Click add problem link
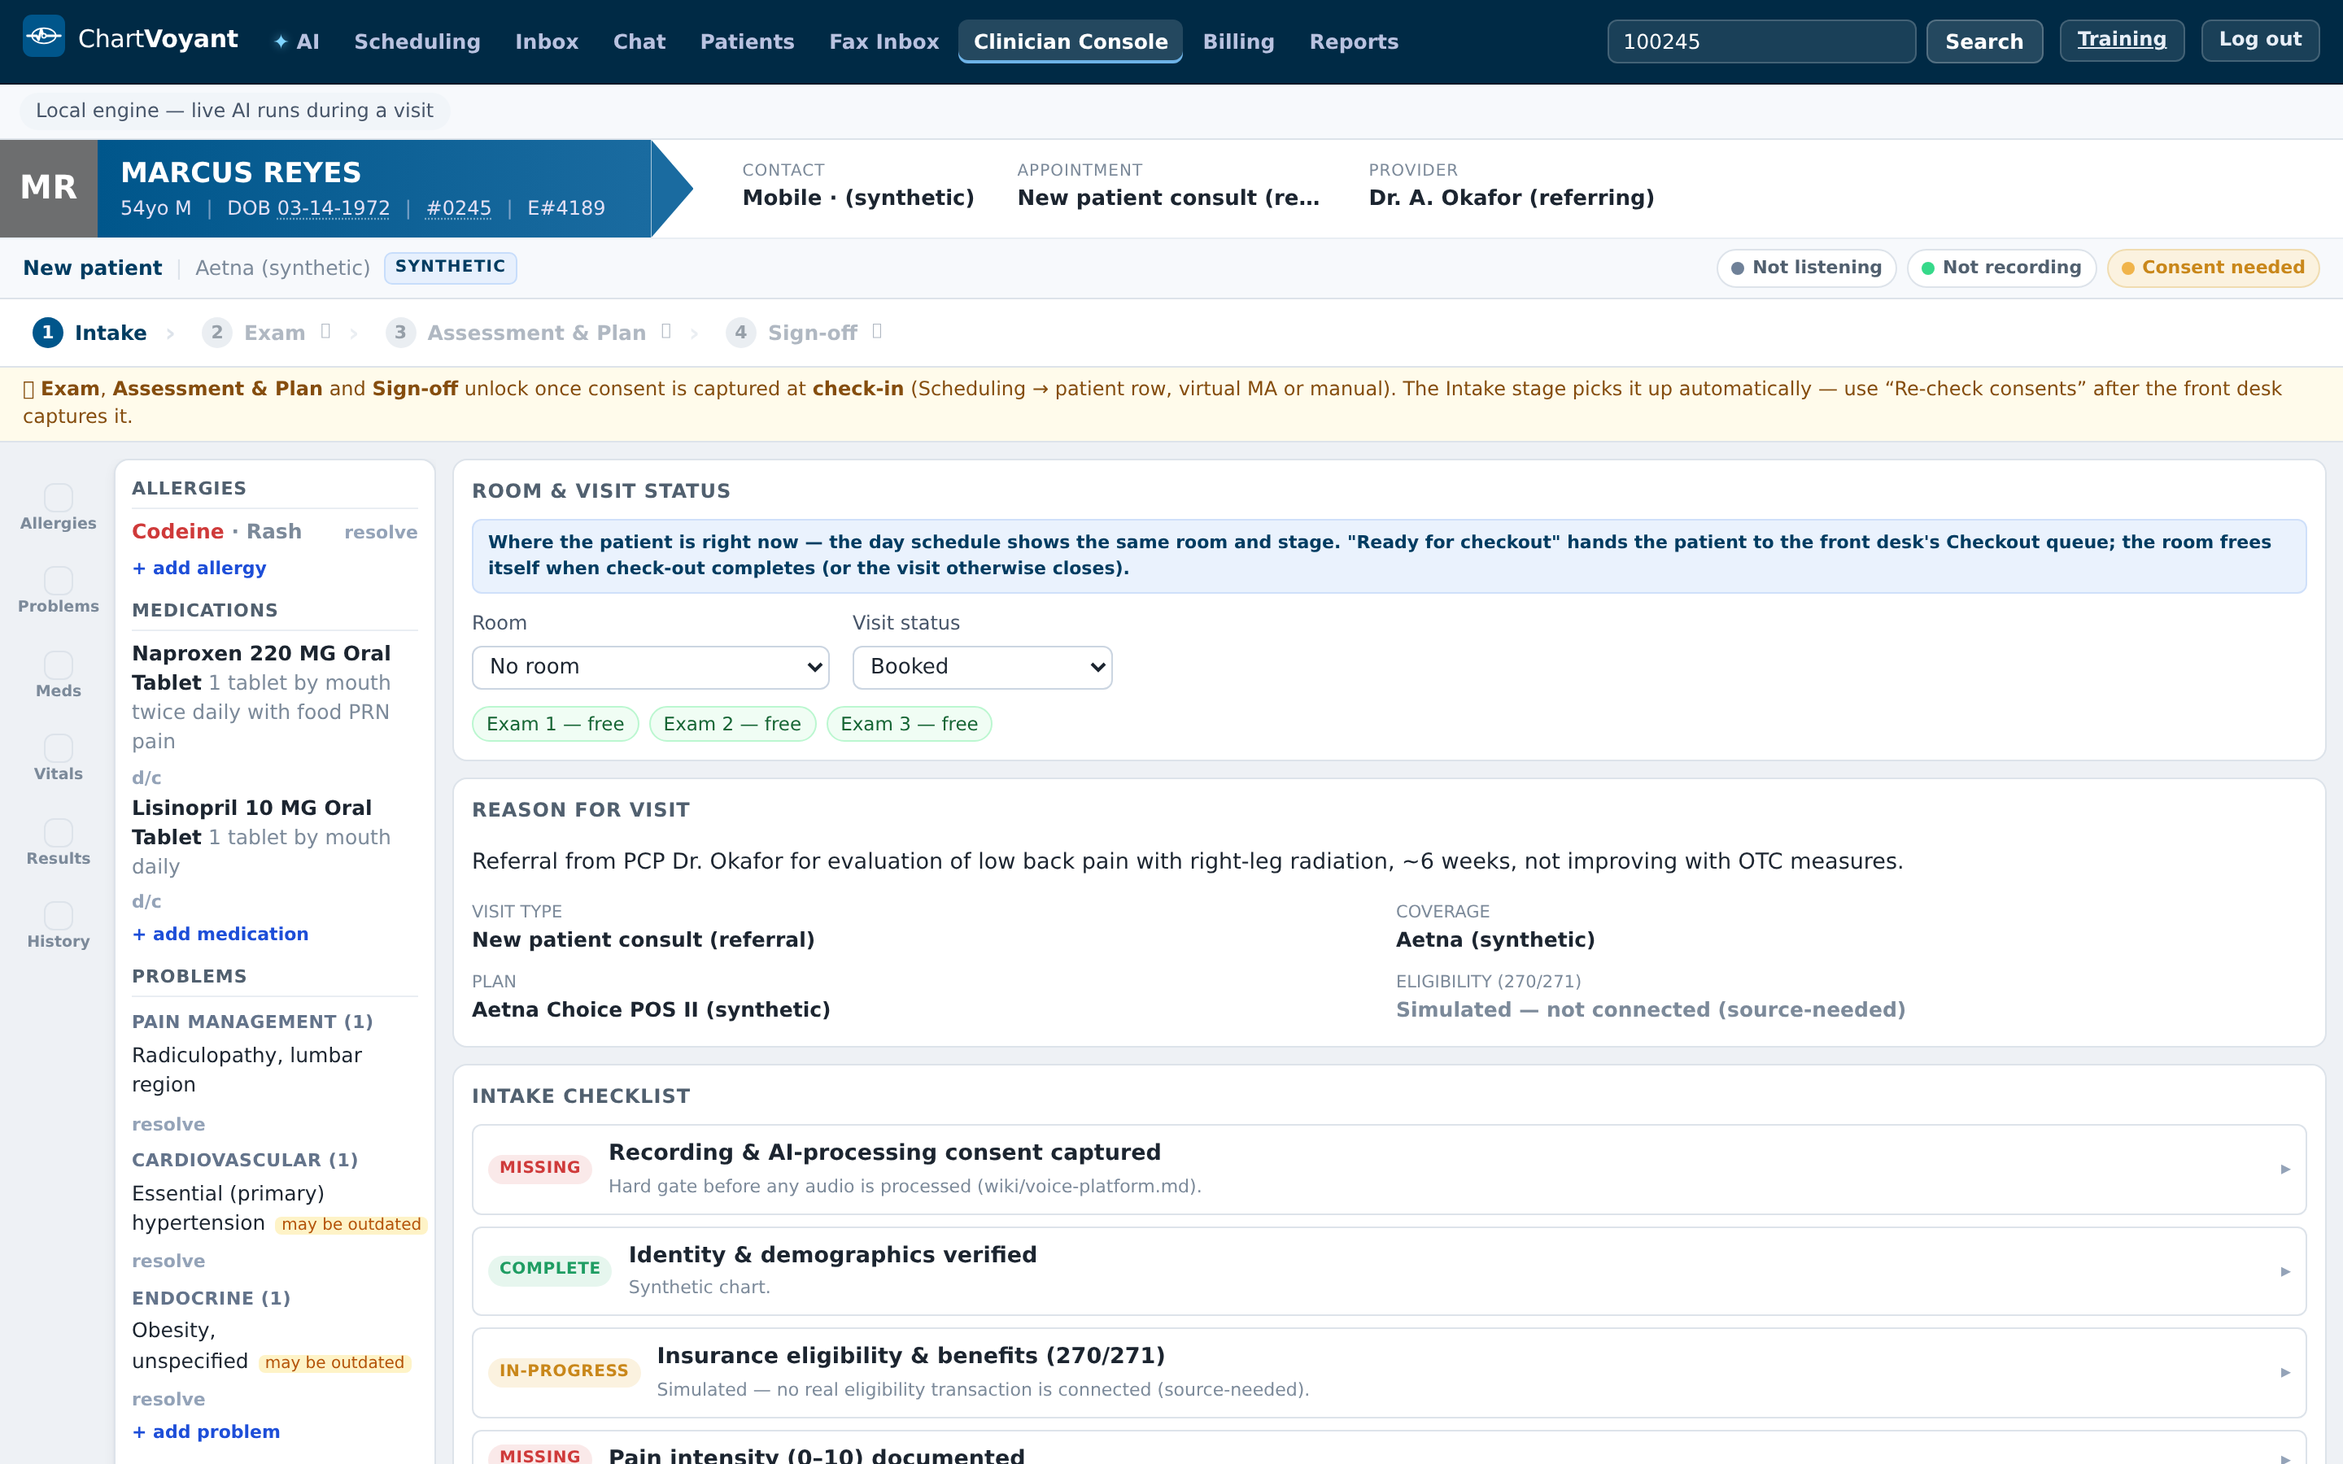Screen dimensions: 2343x1464 point(206,1432)
